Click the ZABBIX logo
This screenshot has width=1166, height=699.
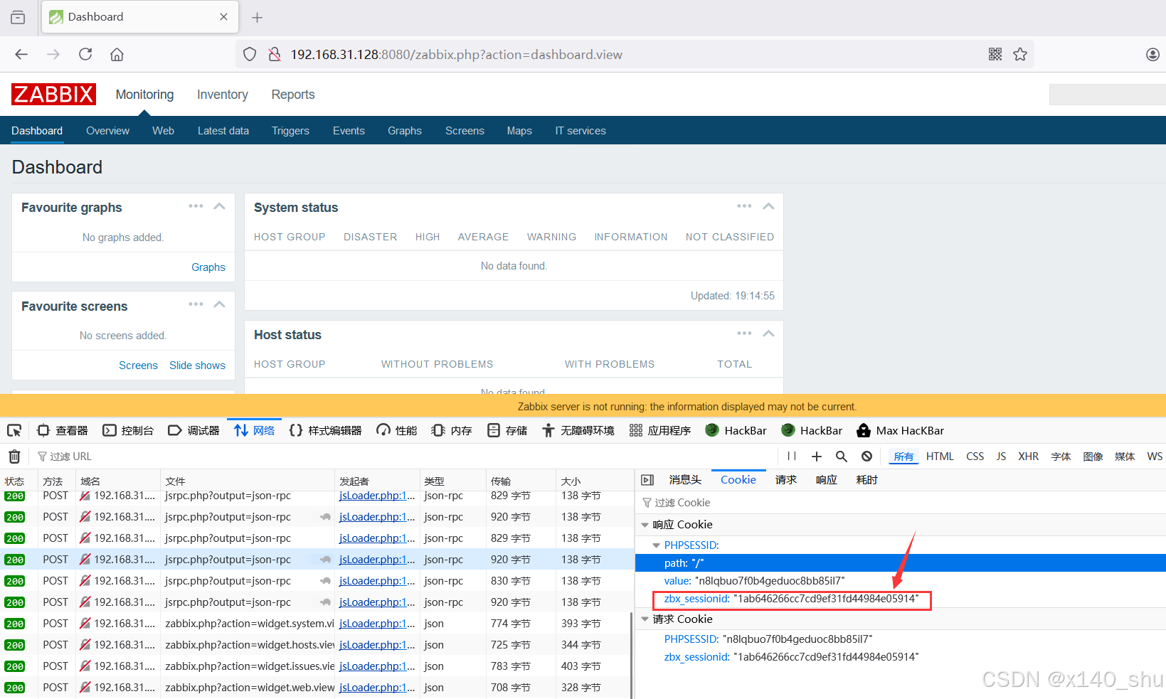[53, 94]
